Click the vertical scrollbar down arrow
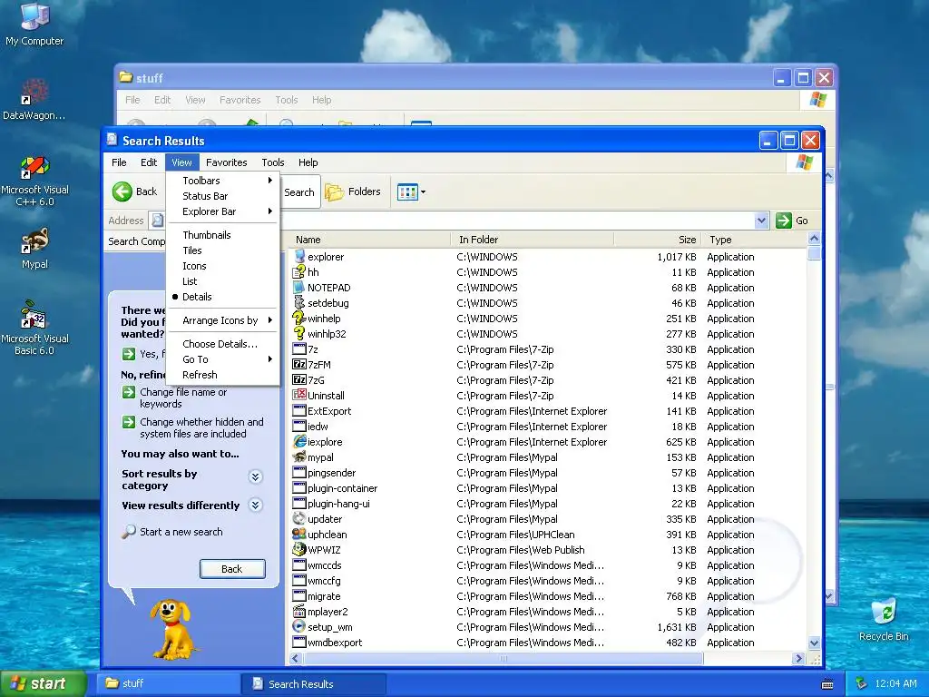This screenshot has width=929, height=697. point(814,643)
